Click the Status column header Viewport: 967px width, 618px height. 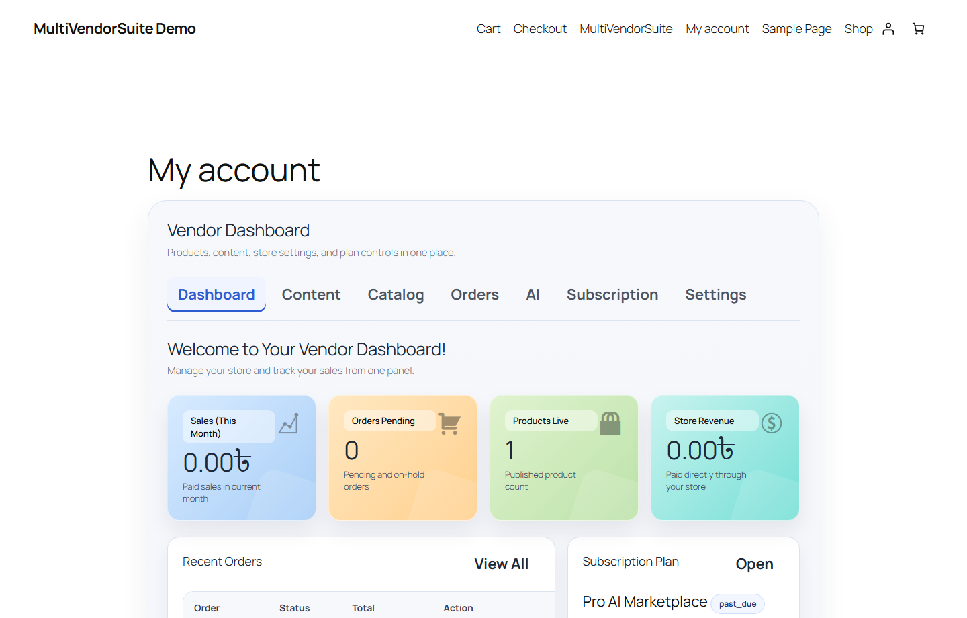pyautogui.click(x=294, y=608)
